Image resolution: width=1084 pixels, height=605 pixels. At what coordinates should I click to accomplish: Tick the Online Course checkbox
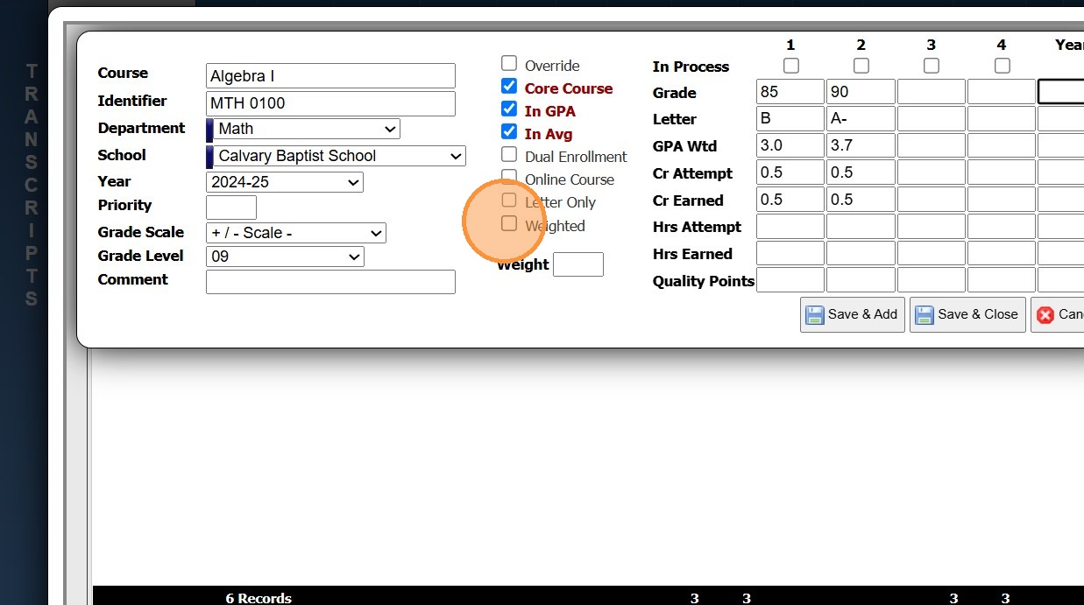(x=509, y=177)
